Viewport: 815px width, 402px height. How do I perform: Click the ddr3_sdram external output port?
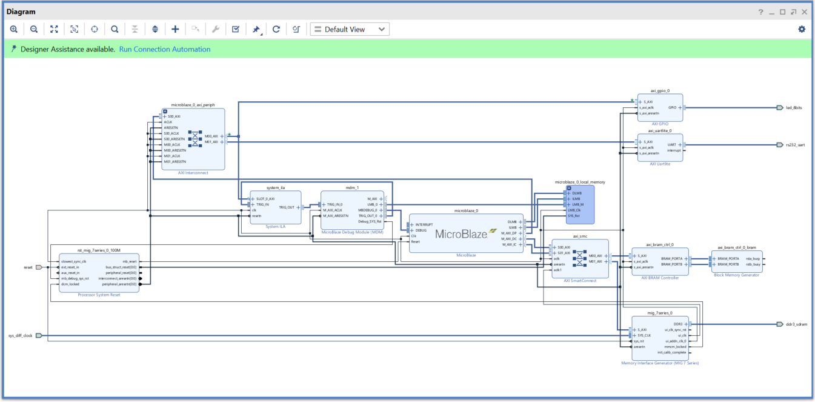pos(780,324)
